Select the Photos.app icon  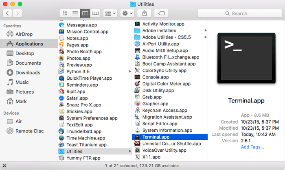(x=61, y=58)
